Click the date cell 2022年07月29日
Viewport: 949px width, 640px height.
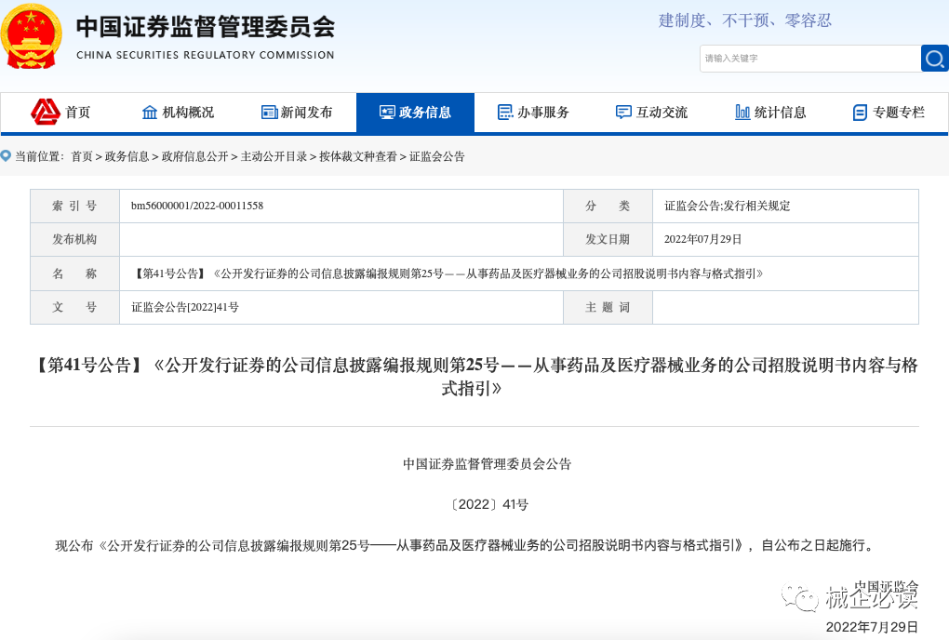pyautogui.click(x=702, y=240)
